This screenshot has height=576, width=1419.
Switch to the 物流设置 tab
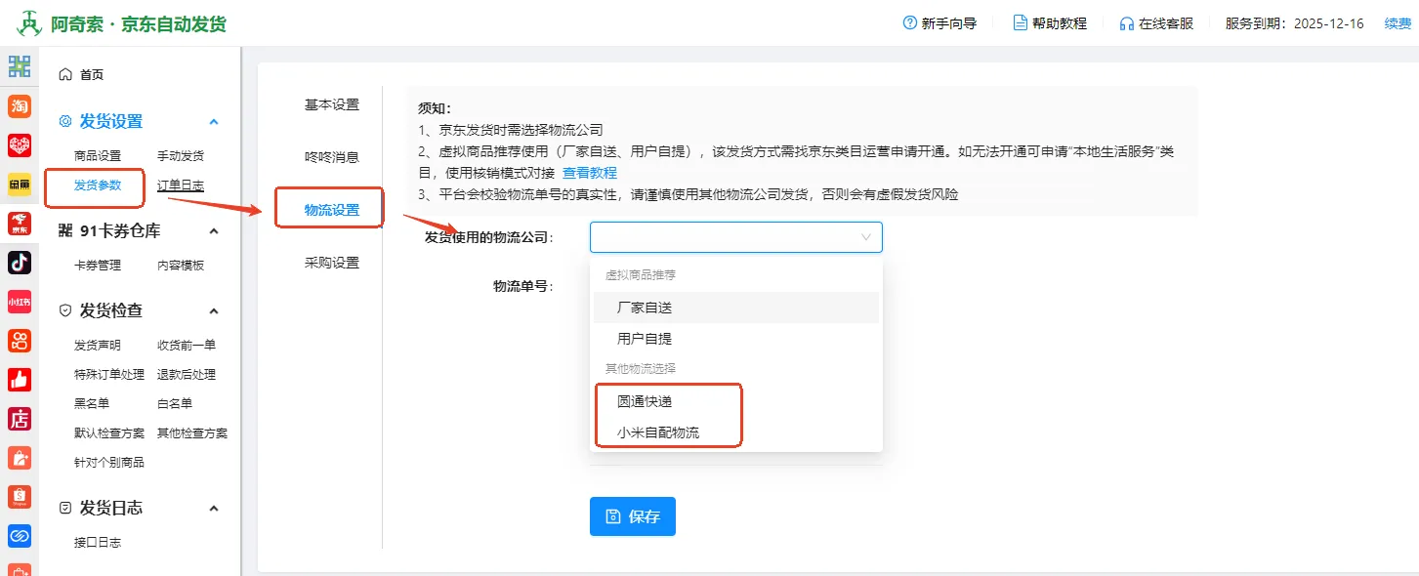(332, 210)
